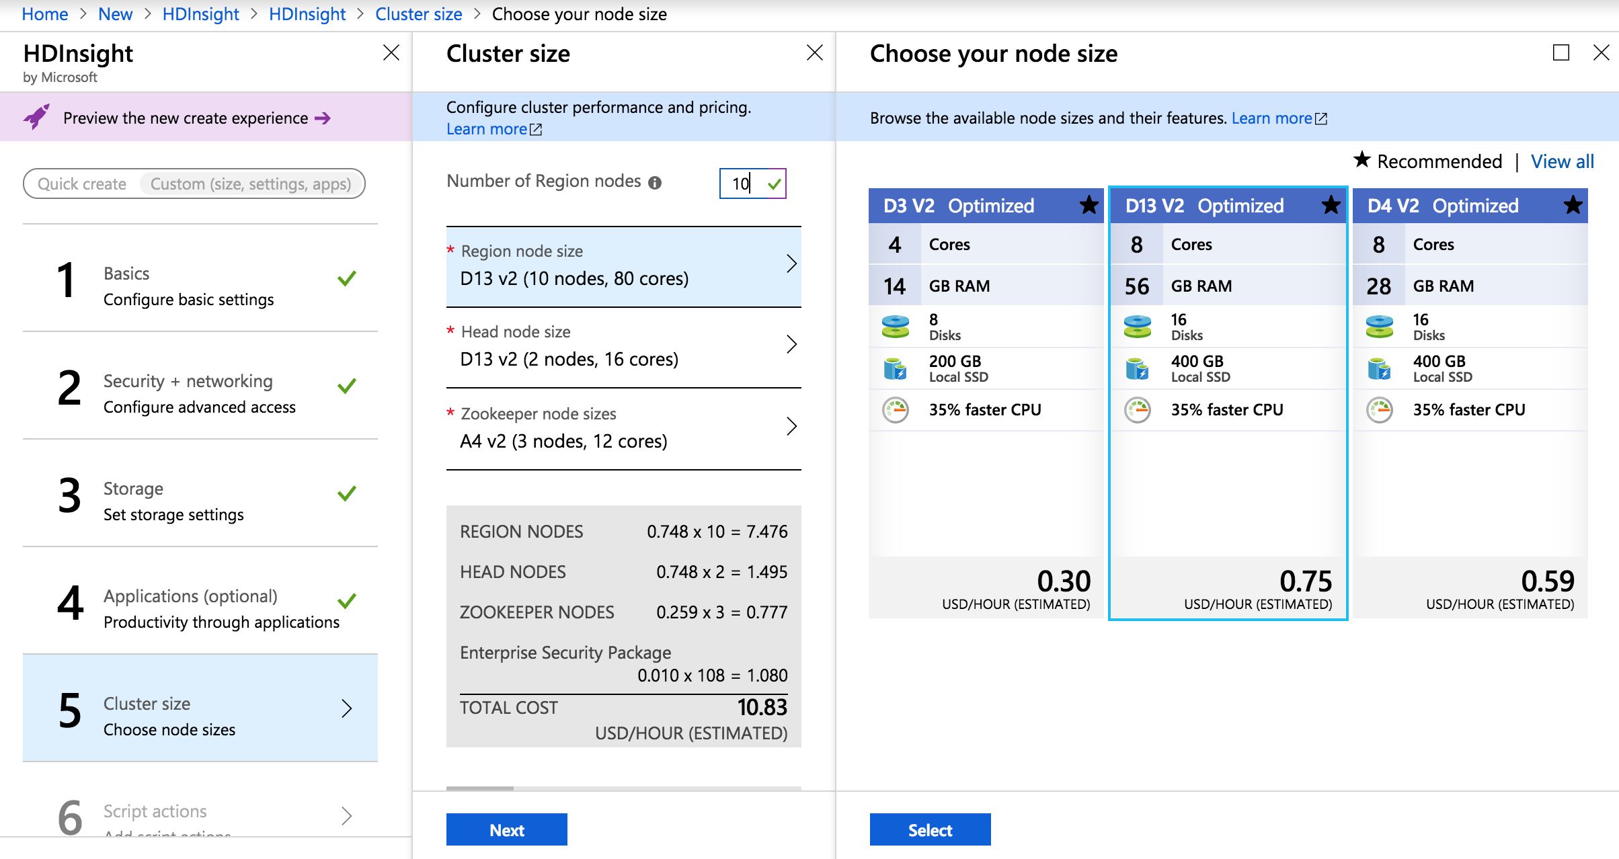This screenshot has height=859, width=1619.
Task: Close the Cluster size blade
Action: [x=815, y=52]
